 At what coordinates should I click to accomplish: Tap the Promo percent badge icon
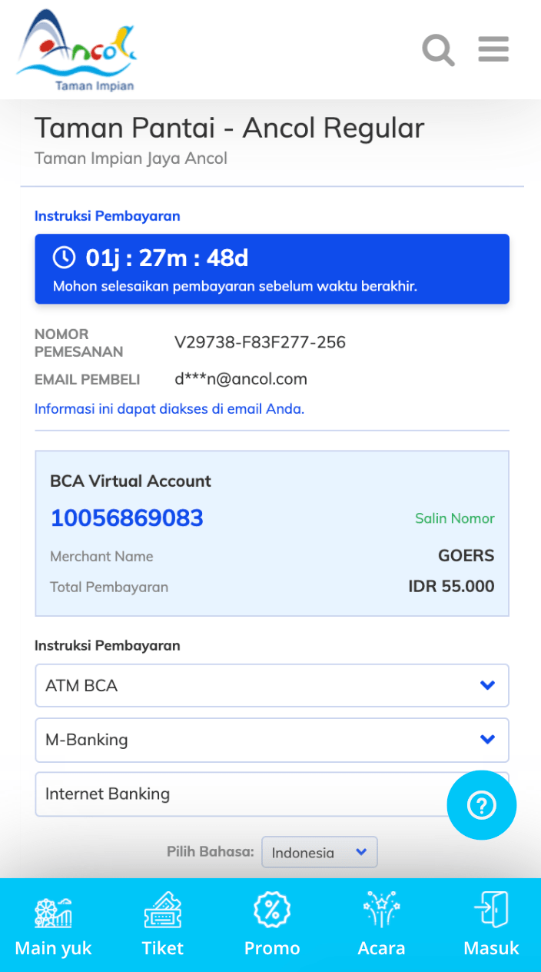(x=272, y=912)
